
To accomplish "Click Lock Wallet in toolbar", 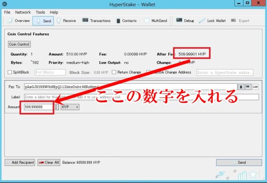I will click(212, 21).
